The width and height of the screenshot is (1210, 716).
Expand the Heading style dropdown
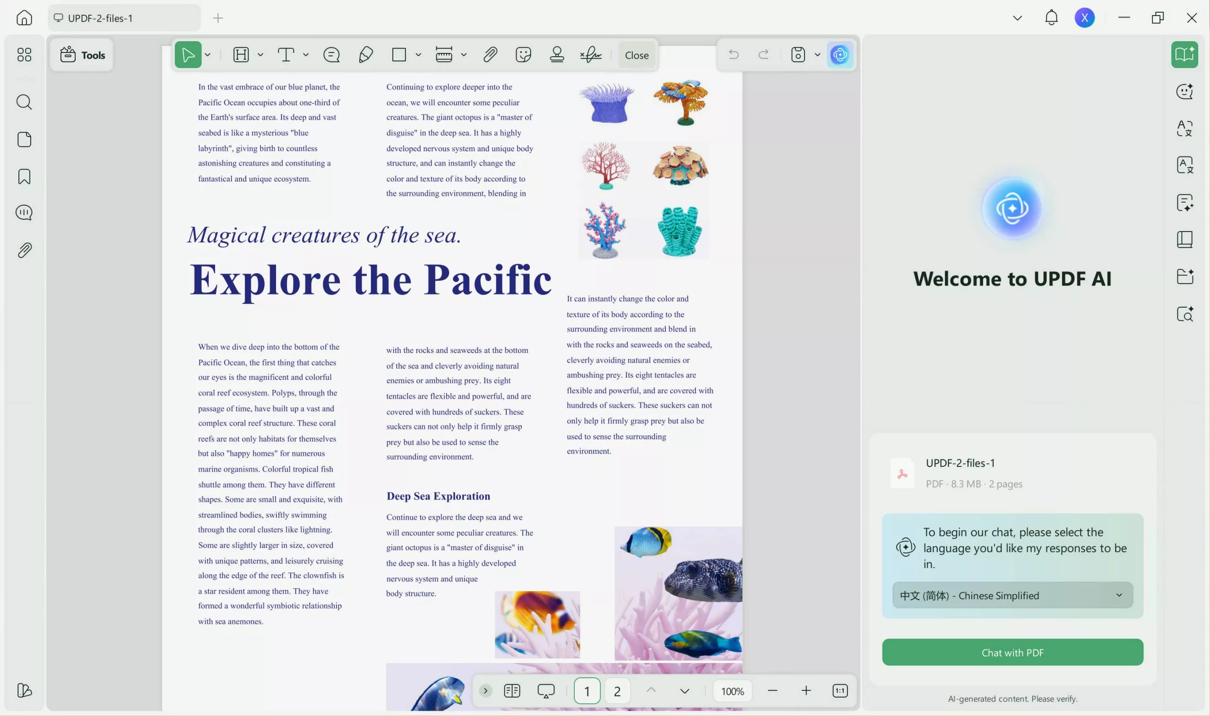(x=260, y=54)
